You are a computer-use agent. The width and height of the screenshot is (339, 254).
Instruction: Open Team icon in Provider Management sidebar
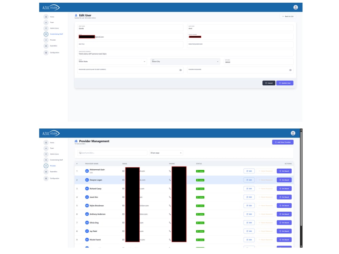[46, 148]
